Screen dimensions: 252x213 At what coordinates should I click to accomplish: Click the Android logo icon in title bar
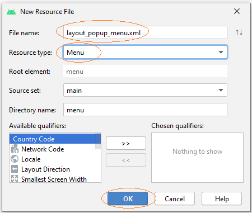tap(11, 12)
